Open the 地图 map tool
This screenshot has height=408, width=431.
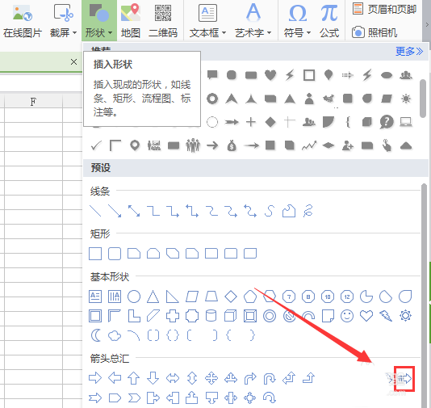click(x=131, y=20)
